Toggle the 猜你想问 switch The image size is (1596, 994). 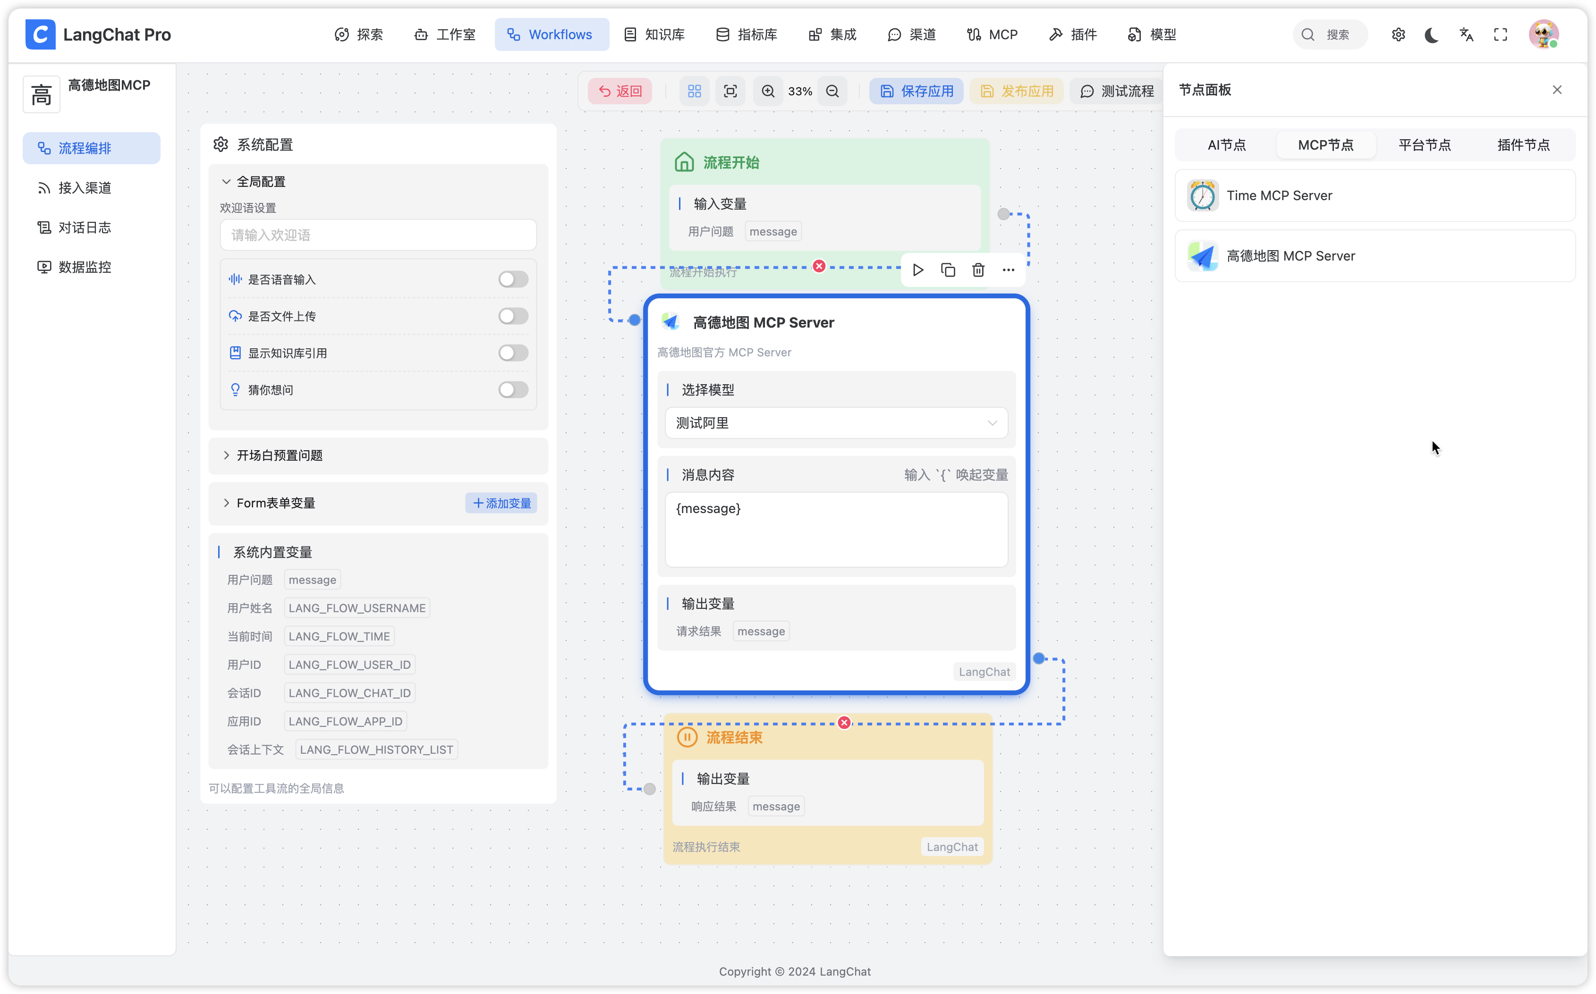[513, 390]
